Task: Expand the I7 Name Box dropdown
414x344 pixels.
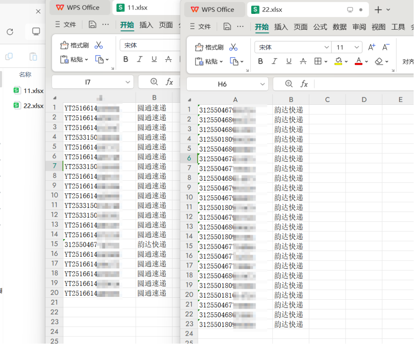Action: (x=128, y=82)
